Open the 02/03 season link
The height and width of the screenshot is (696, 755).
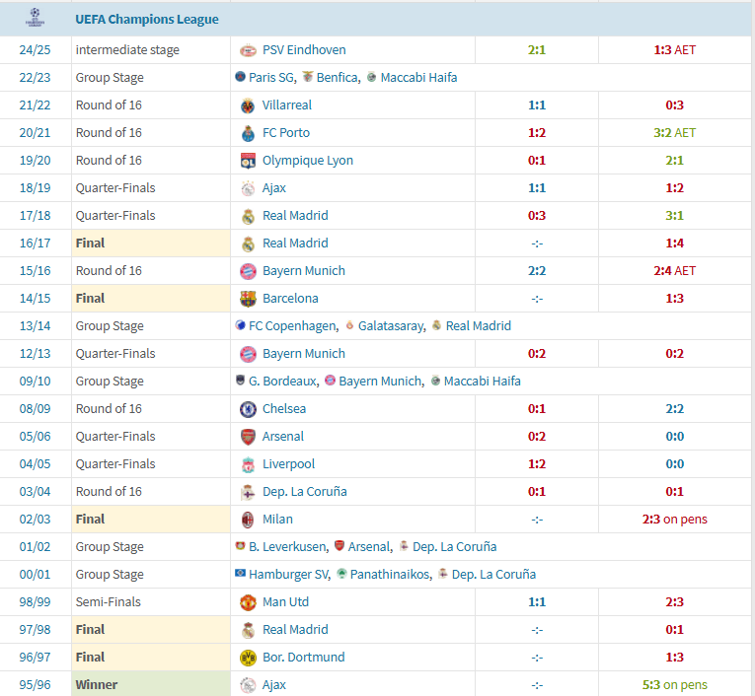[35, 519]
